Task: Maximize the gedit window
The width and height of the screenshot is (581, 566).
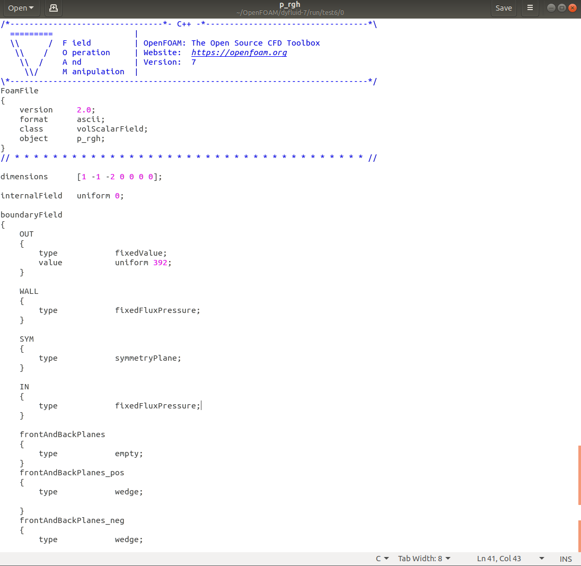Action: pyautogui.click(x=562, y=8)
